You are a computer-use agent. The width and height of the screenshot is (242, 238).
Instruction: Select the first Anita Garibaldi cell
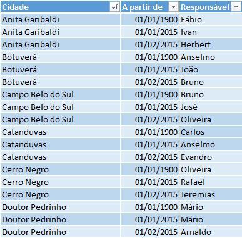pos(60,19)
